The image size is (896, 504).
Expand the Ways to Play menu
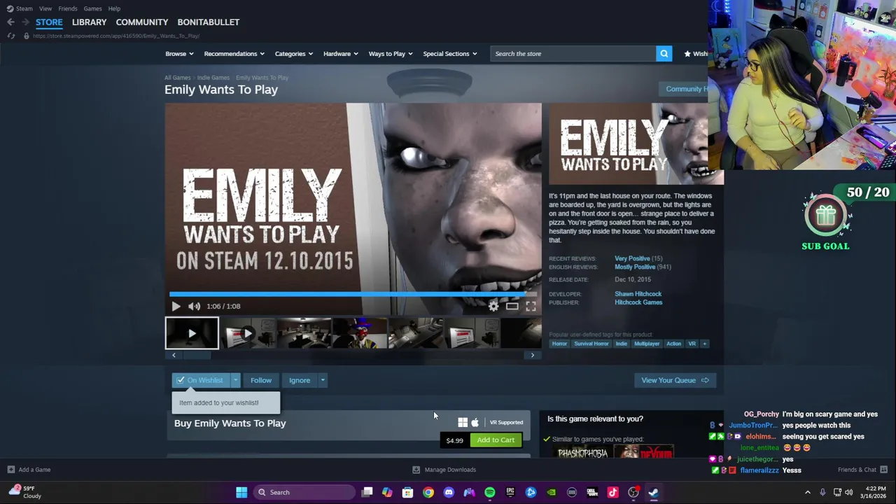(x=391, y=54)
